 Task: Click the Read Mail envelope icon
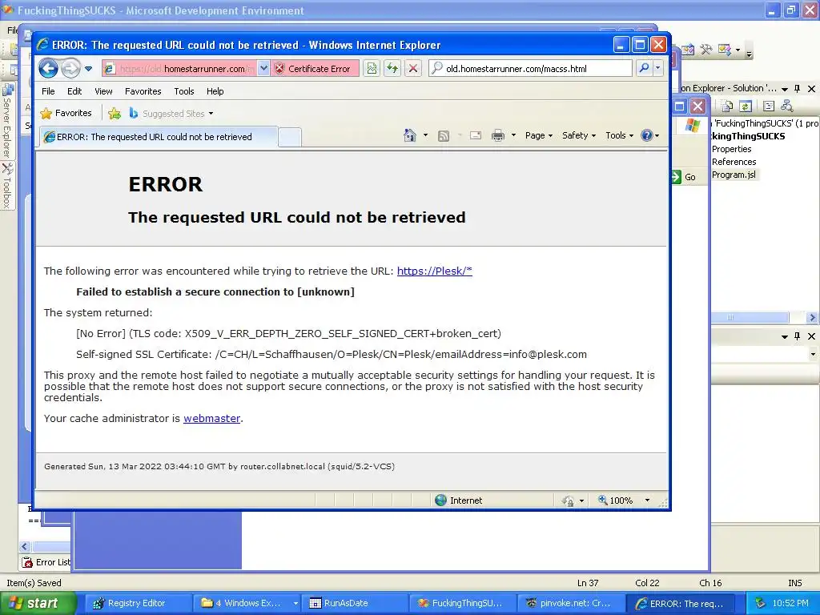coord(476,135)
